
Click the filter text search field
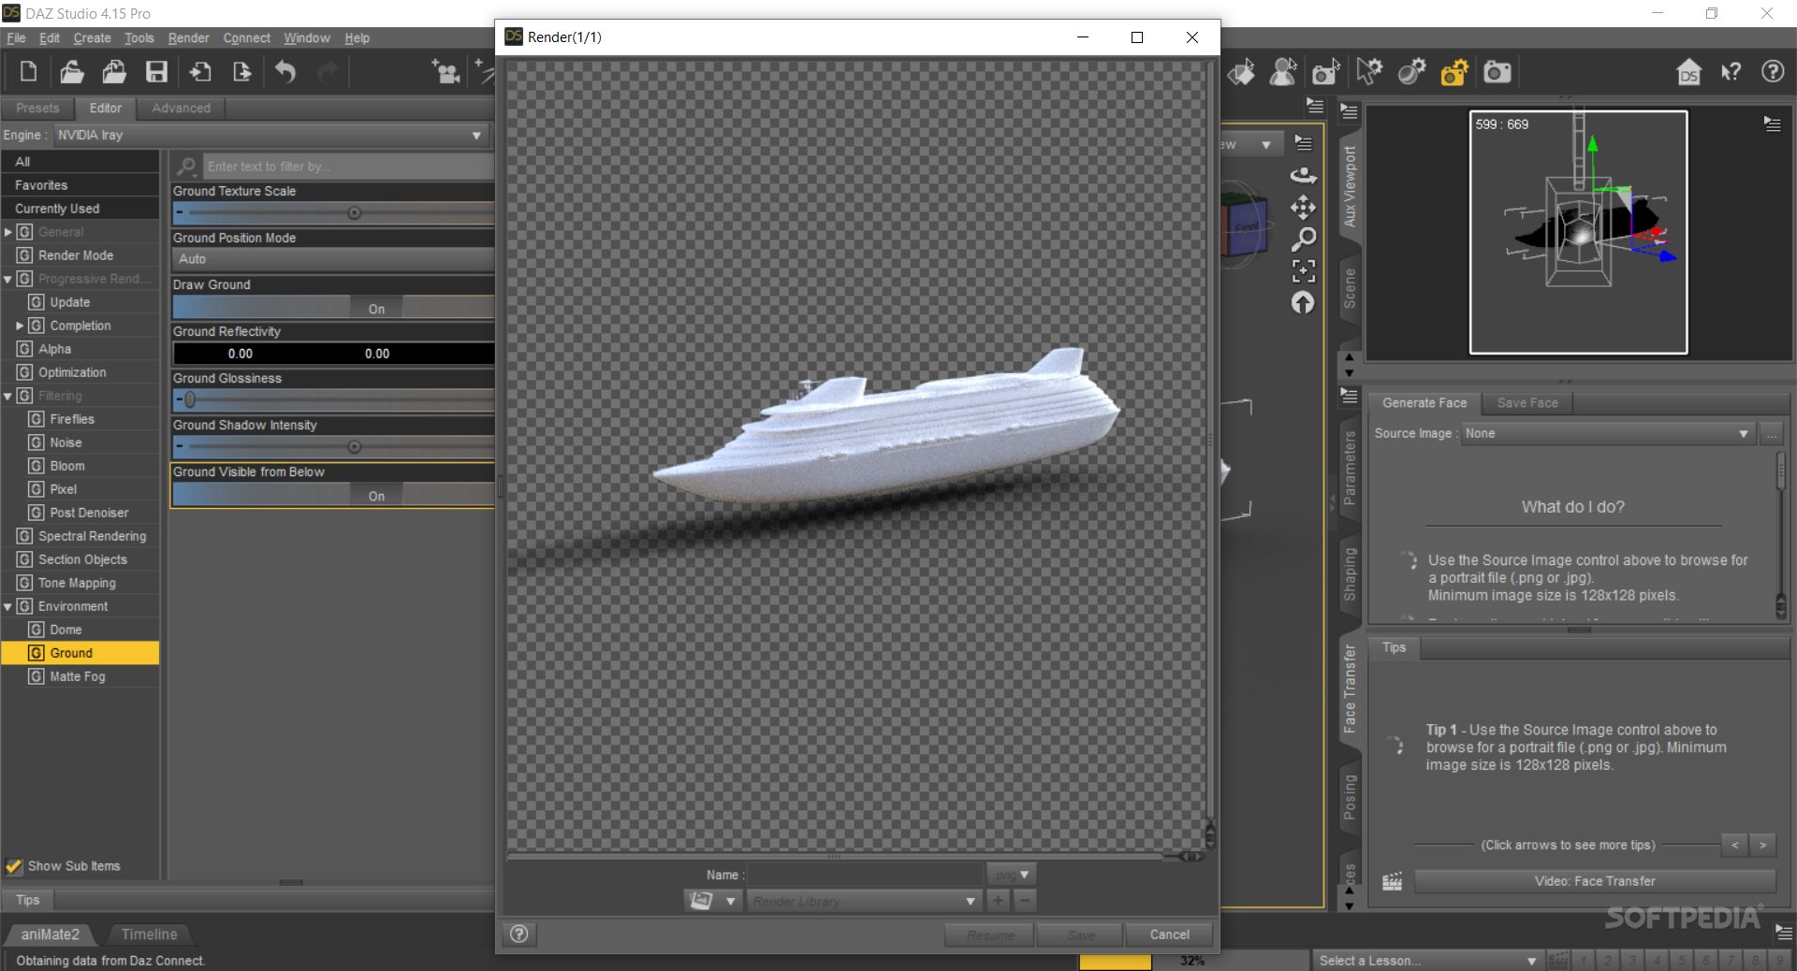click(x=348, y=167)
